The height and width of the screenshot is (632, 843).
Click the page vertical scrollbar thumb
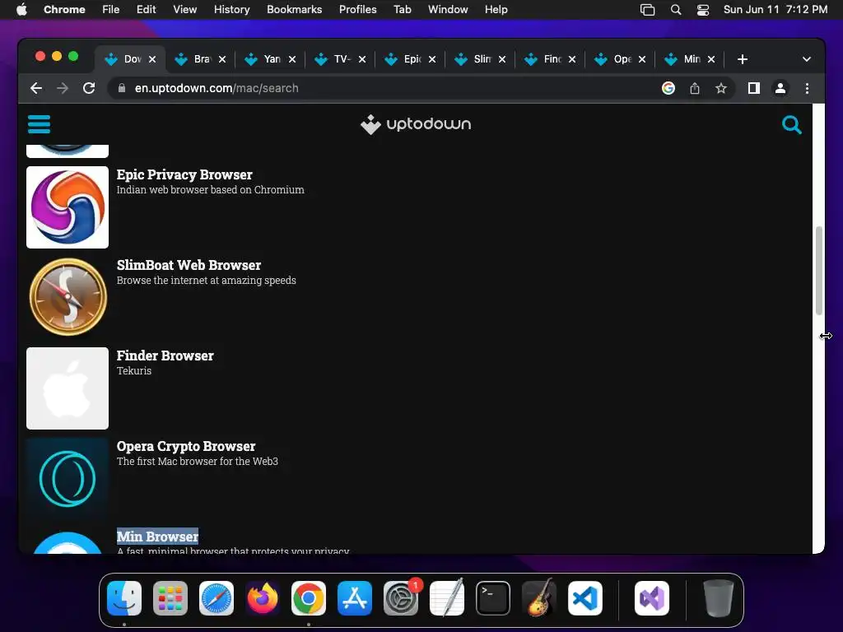coord(819,270)
